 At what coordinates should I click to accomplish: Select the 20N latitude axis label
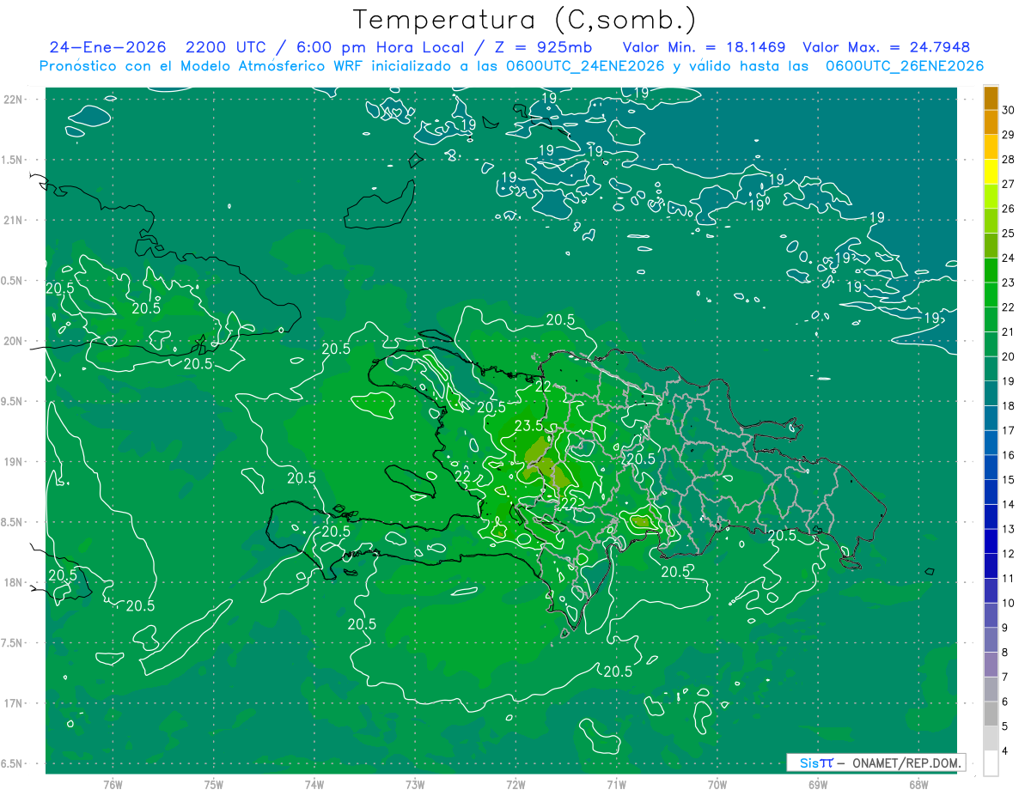[x=13, y=341]
